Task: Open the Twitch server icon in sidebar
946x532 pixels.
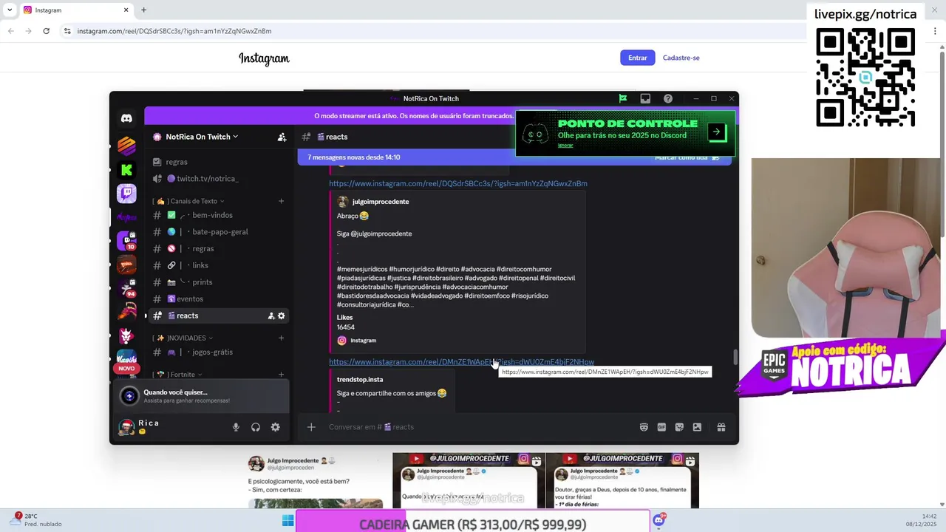Action: tap(126, 194)
